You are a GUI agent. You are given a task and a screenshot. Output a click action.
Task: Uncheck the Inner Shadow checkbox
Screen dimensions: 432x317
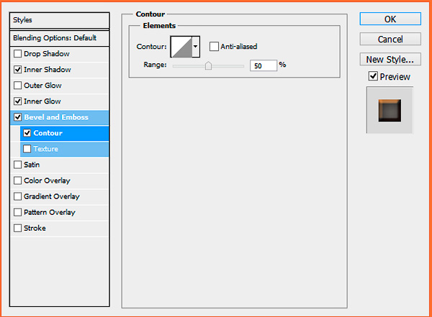tap(17, 69)
